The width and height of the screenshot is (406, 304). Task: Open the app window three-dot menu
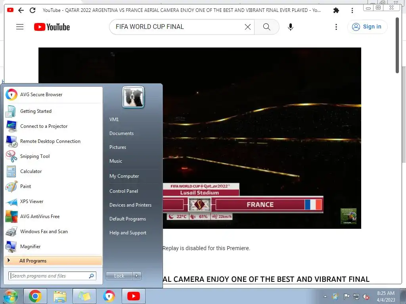[352, 10]
